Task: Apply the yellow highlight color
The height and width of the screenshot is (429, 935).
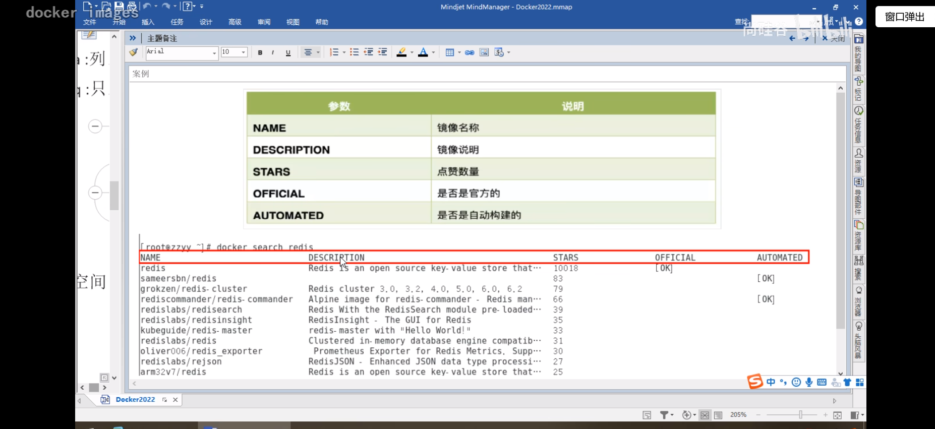Action: click(x=401, y=52)
